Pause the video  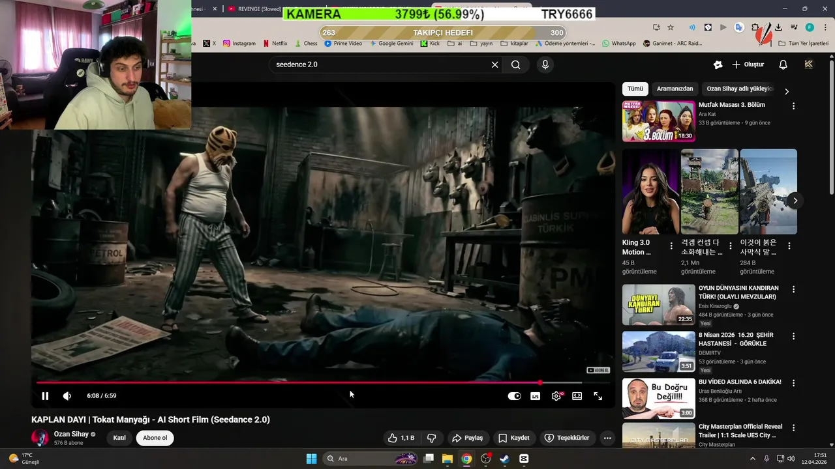(x=45, y=396)
